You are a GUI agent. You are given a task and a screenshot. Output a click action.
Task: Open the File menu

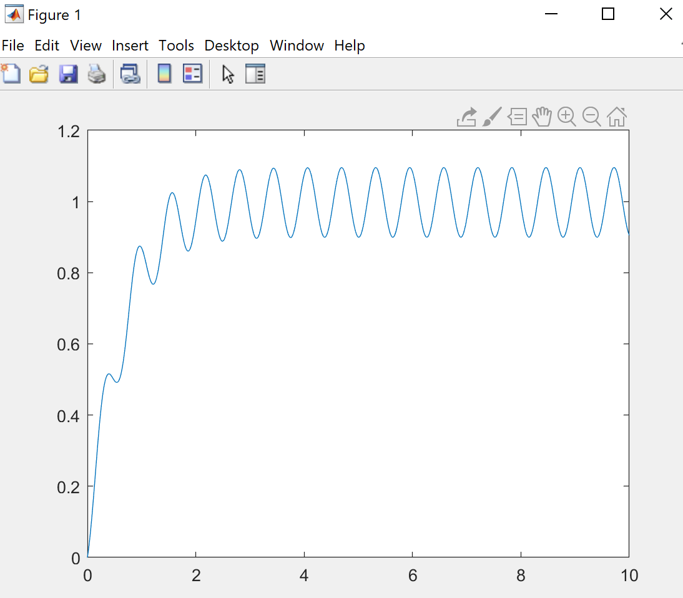tap(12, 46)
